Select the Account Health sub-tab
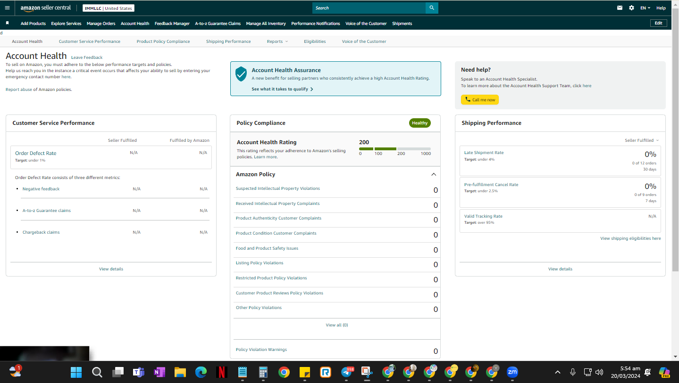 point(27,41)
